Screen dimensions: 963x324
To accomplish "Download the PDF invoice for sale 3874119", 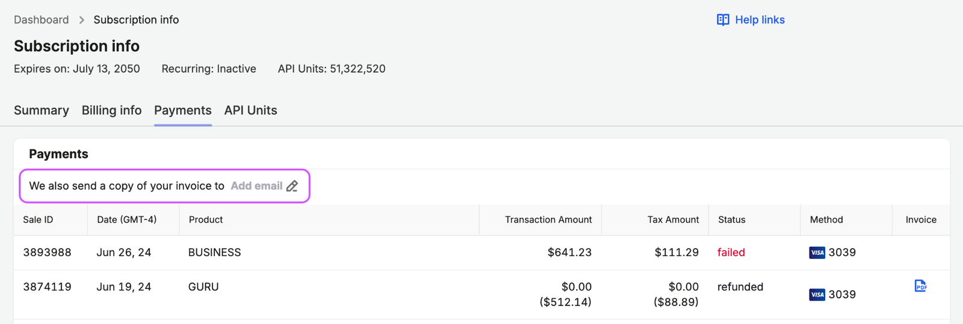I will (920, 286).
